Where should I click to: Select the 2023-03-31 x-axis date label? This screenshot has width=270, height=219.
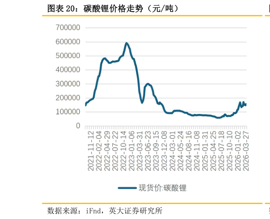(140, 151)
